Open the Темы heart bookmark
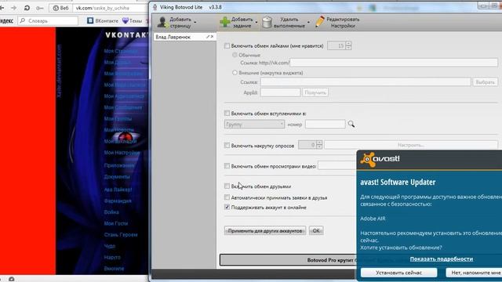 [133, 21]
